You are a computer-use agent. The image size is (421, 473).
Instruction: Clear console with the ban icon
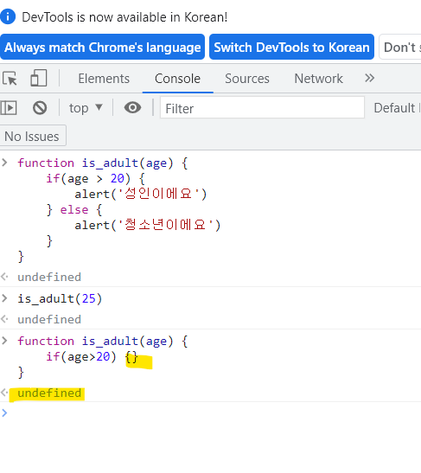coord(40,108)
